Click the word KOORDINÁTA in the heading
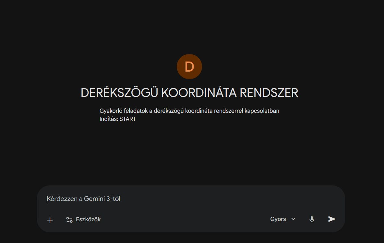 (x=199, y=93)
